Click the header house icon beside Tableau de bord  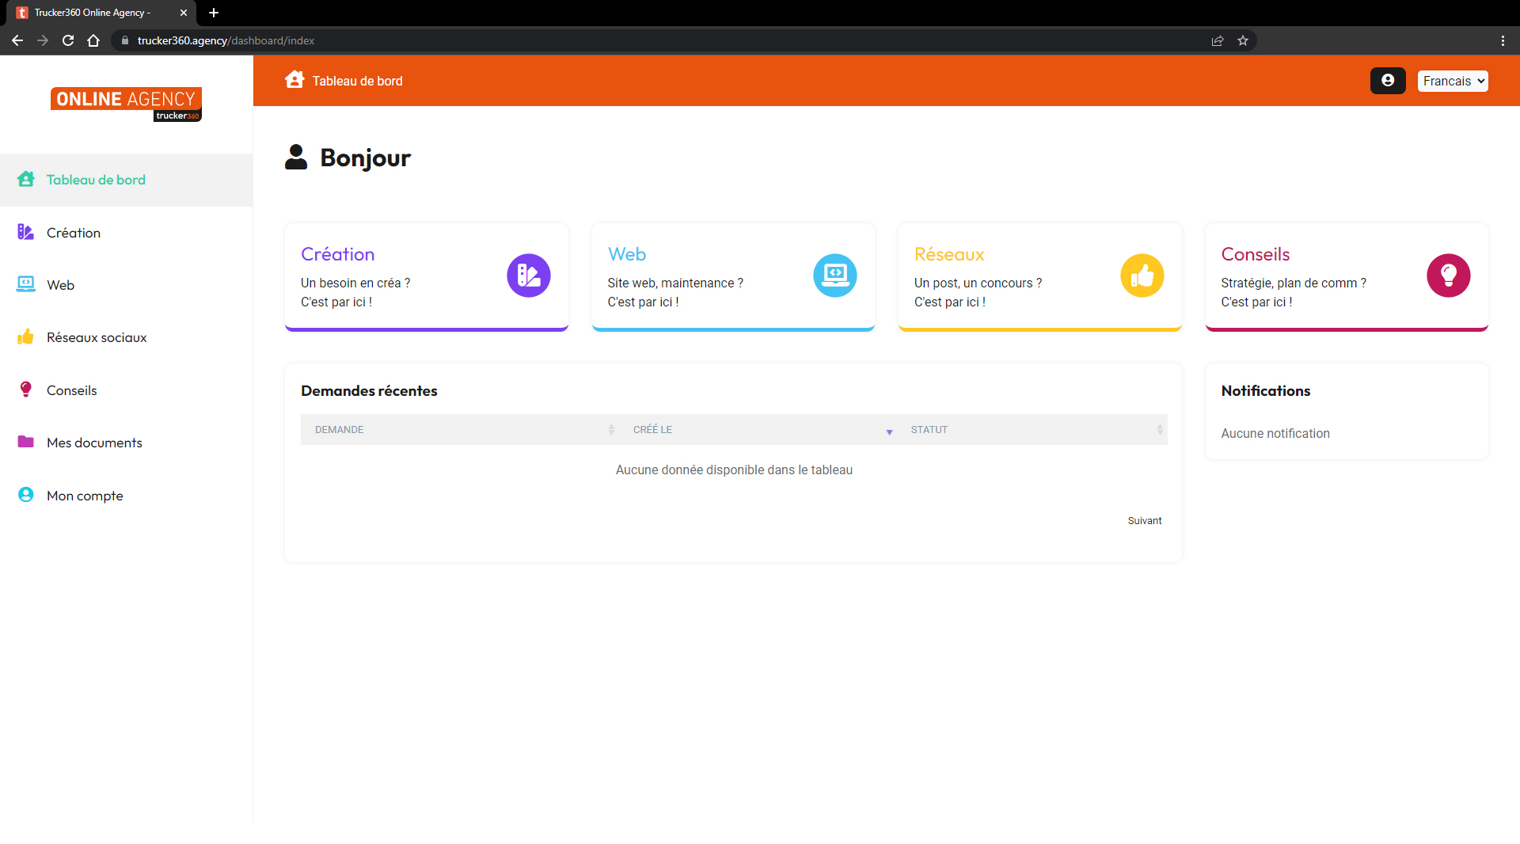pyautogui.click(x=294, y=79)
